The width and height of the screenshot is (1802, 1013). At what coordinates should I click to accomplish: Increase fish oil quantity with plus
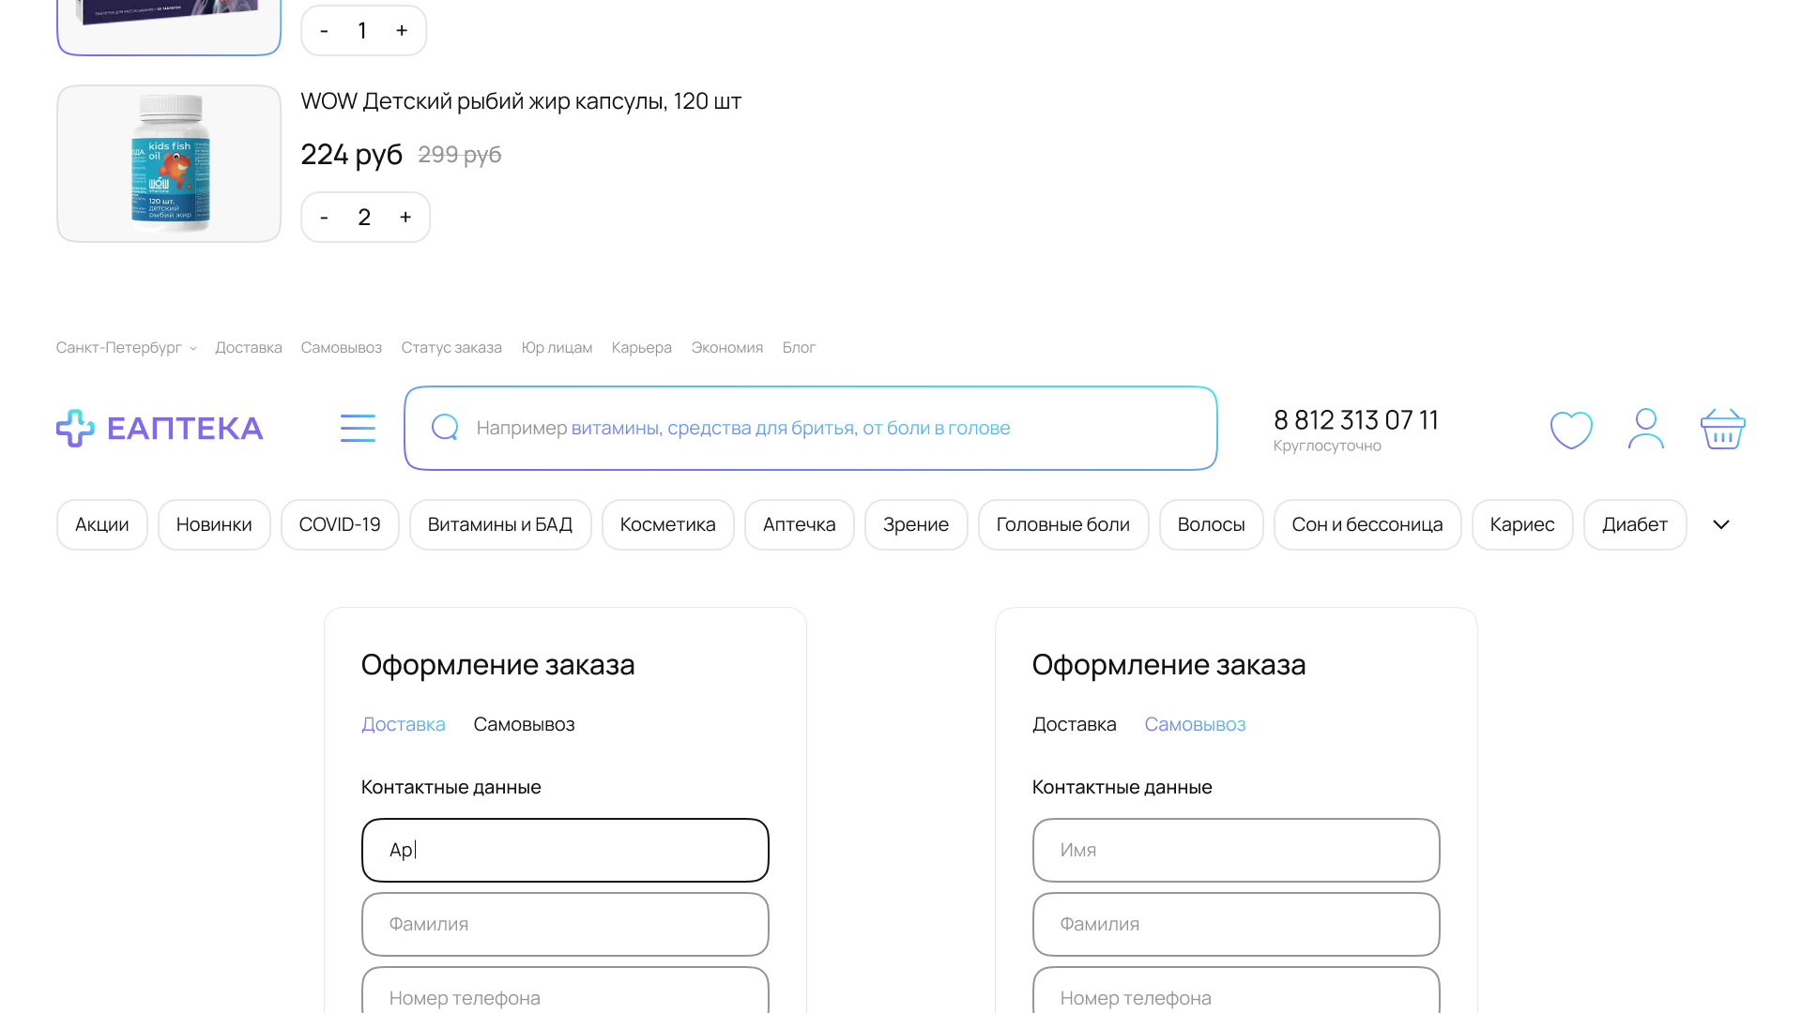405,218
